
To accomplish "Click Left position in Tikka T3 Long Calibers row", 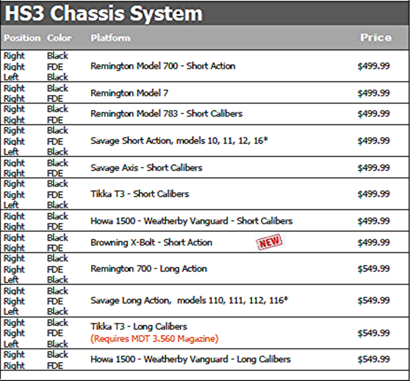I will pos(11,344).
